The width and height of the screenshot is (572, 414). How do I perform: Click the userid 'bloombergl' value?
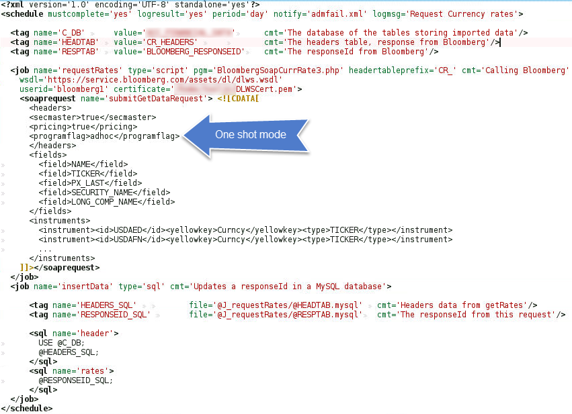81,89
